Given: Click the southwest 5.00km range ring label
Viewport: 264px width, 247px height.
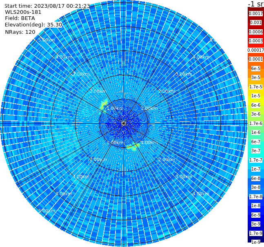Looking at the screenshot, I should 47,211.
